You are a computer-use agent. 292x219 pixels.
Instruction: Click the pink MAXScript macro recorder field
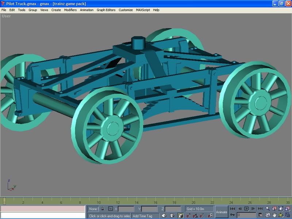[43, 208]
